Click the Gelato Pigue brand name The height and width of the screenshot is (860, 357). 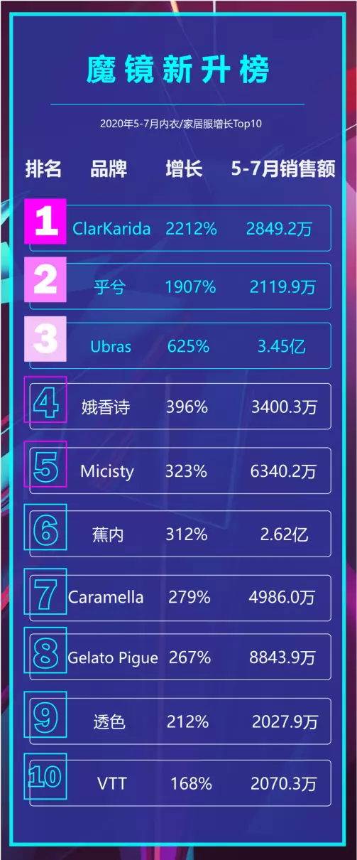tap(113, 658)
